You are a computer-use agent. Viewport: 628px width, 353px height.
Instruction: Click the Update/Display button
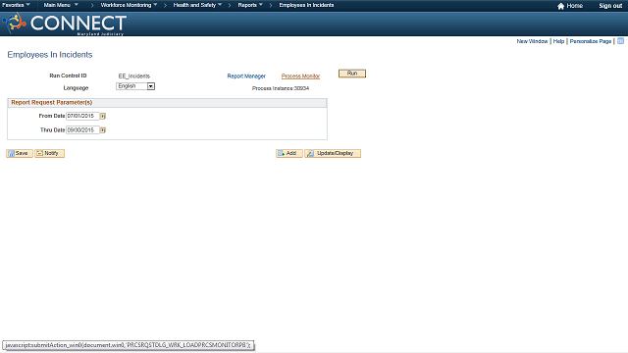333,153
